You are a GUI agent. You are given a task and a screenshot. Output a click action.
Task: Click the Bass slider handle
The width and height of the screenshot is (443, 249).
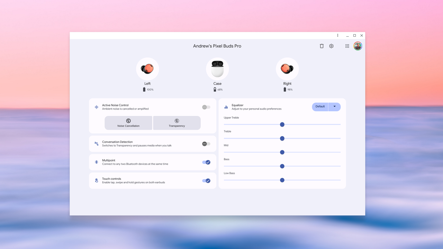(x=282, y=166)
